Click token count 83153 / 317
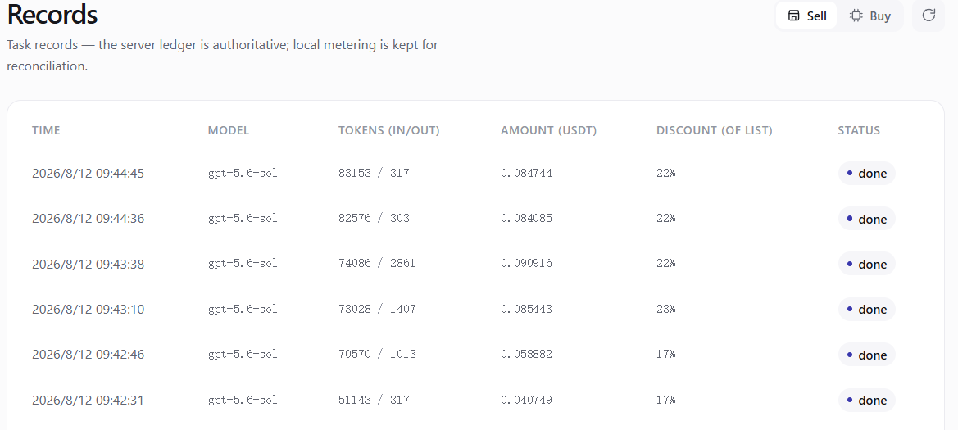Viewport: 958px width, 430px height. coord(374,174)
